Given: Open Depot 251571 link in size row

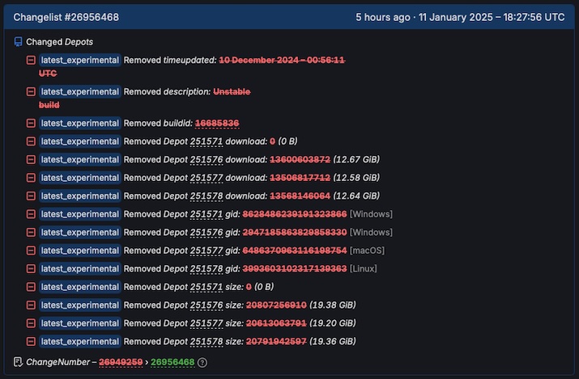Looking at the screenshot, I should (x=206, y=287).
